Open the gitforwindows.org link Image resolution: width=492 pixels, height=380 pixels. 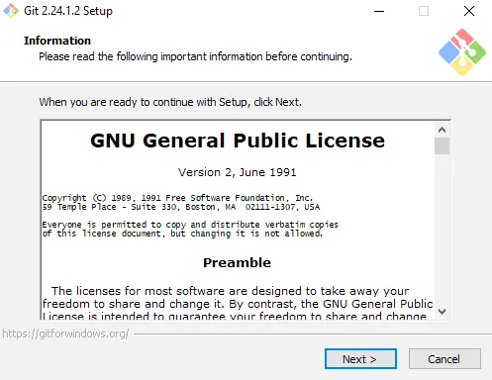click(x=65, y=333)
